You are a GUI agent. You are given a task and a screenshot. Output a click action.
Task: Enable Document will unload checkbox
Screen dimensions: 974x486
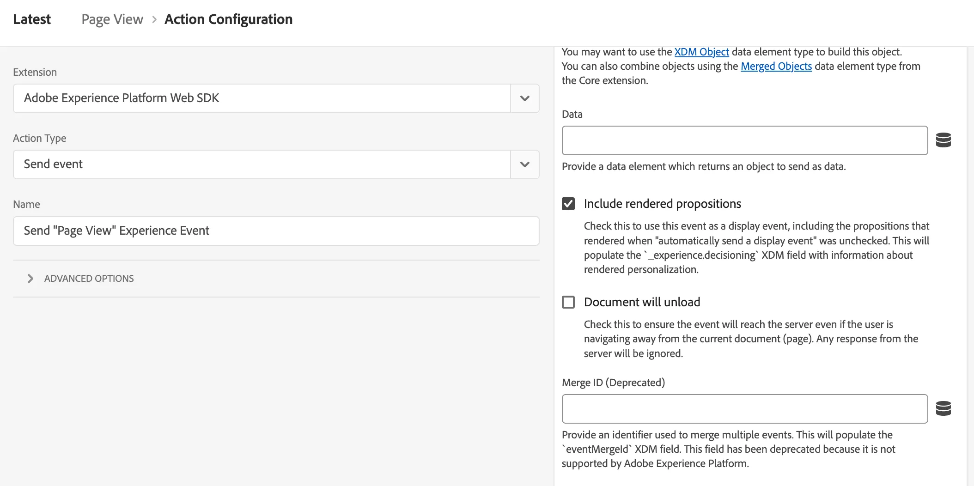pyautogui.click(x=568, y=302)
